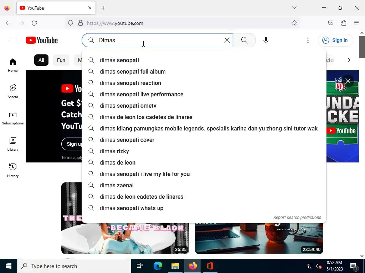The width and height of the screenshot is (365, 273).
Task: Close the NFL ad banner
Action: (348, 81)
